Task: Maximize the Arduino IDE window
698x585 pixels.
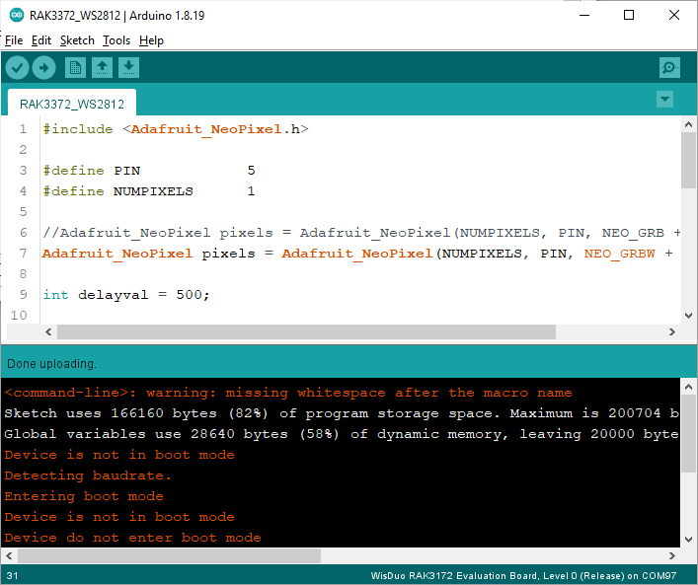Action: 629,15
